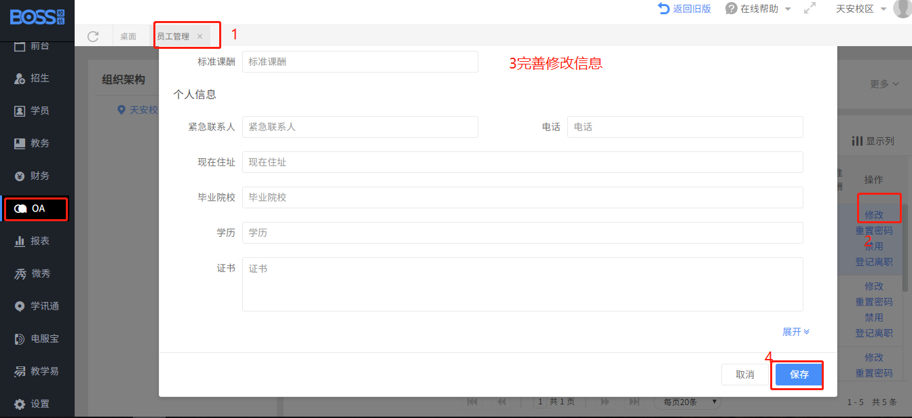Click the 证书 text area
Screen dimensions: 912x418
522,284
